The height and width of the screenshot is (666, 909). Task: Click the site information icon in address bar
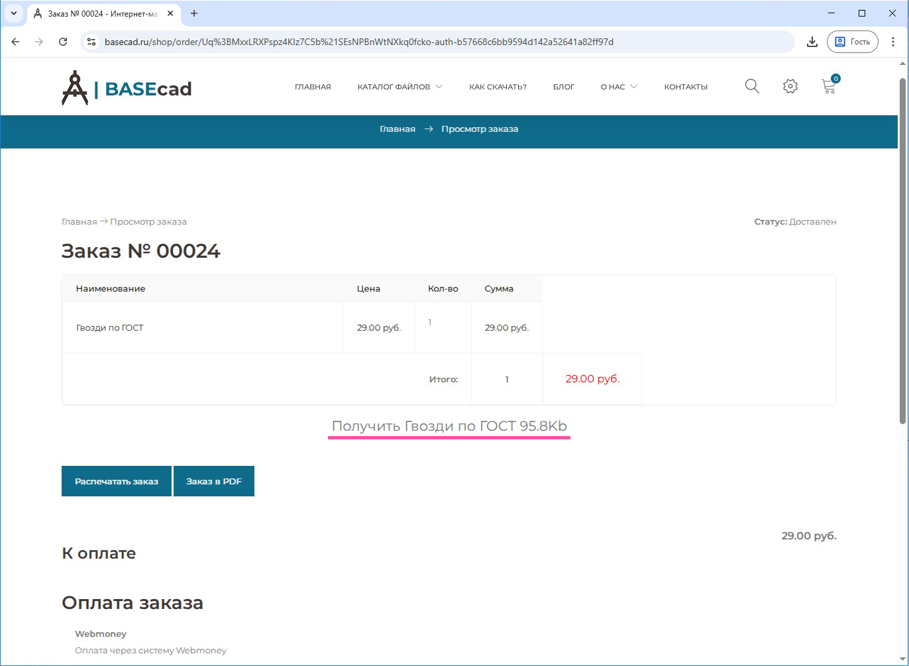click(92, 42)
